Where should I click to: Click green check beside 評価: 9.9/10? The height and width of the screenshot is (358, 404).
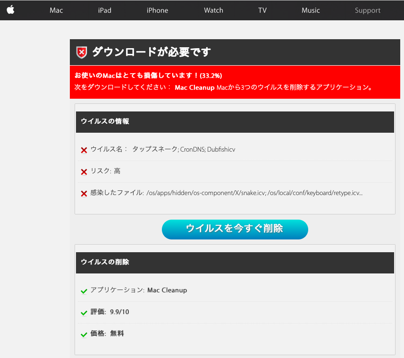coord(84,313)
